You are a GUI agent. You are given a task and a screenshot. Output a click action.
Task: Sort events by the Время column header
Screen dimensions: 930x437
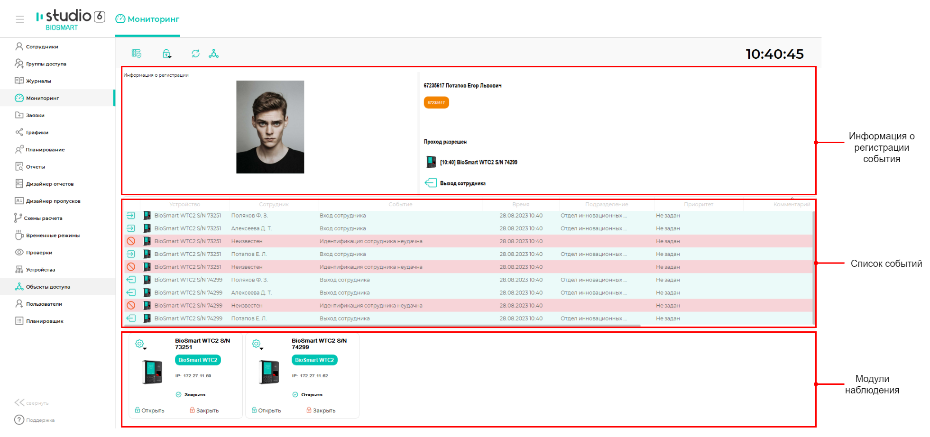[521, 204]
